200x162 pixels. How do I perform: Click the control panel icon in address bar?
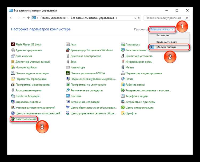tap(34, 18)
